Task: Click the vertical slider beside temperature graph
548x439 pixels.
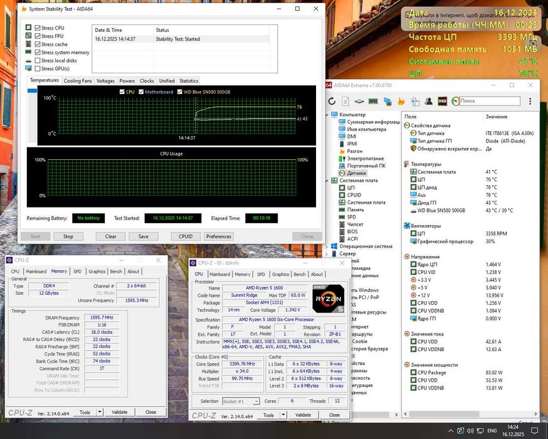Action: click(x=32, y=115)
